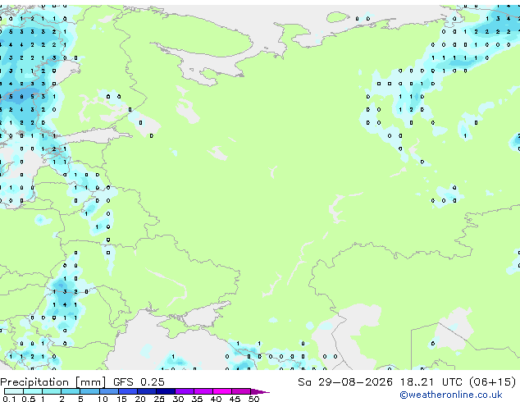Select the 10 to 15 mm legend swatch
This screenshot has width=520, height=402.
[x=108, y=391]
